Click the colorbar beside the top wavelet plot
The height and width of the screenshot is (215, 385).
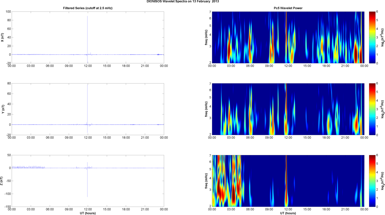tap(372, 38)
